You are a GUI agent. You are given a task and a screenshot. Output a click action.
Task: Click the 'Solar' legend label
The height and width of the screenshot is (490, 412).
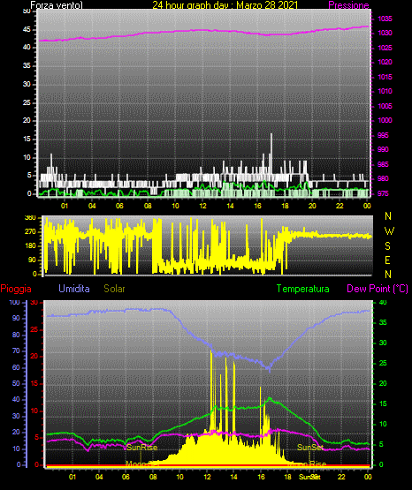[x=114, y=289]
